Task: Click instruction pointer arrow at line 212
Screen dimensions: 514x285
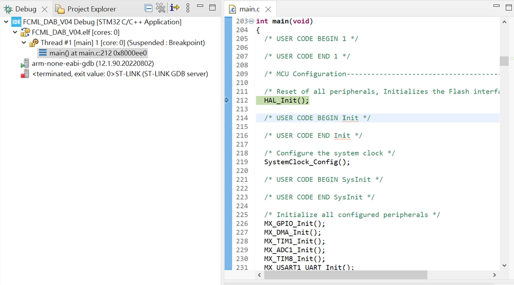Action: pyautogui.click(x=227, y=100)
